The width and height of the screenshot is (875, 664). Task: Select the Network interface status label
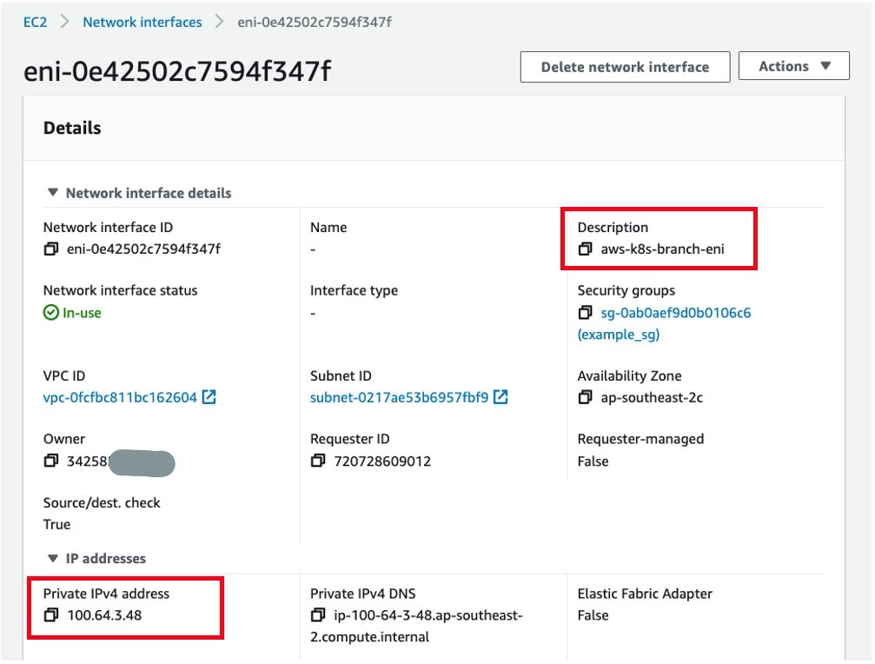[x=120, y=290]
